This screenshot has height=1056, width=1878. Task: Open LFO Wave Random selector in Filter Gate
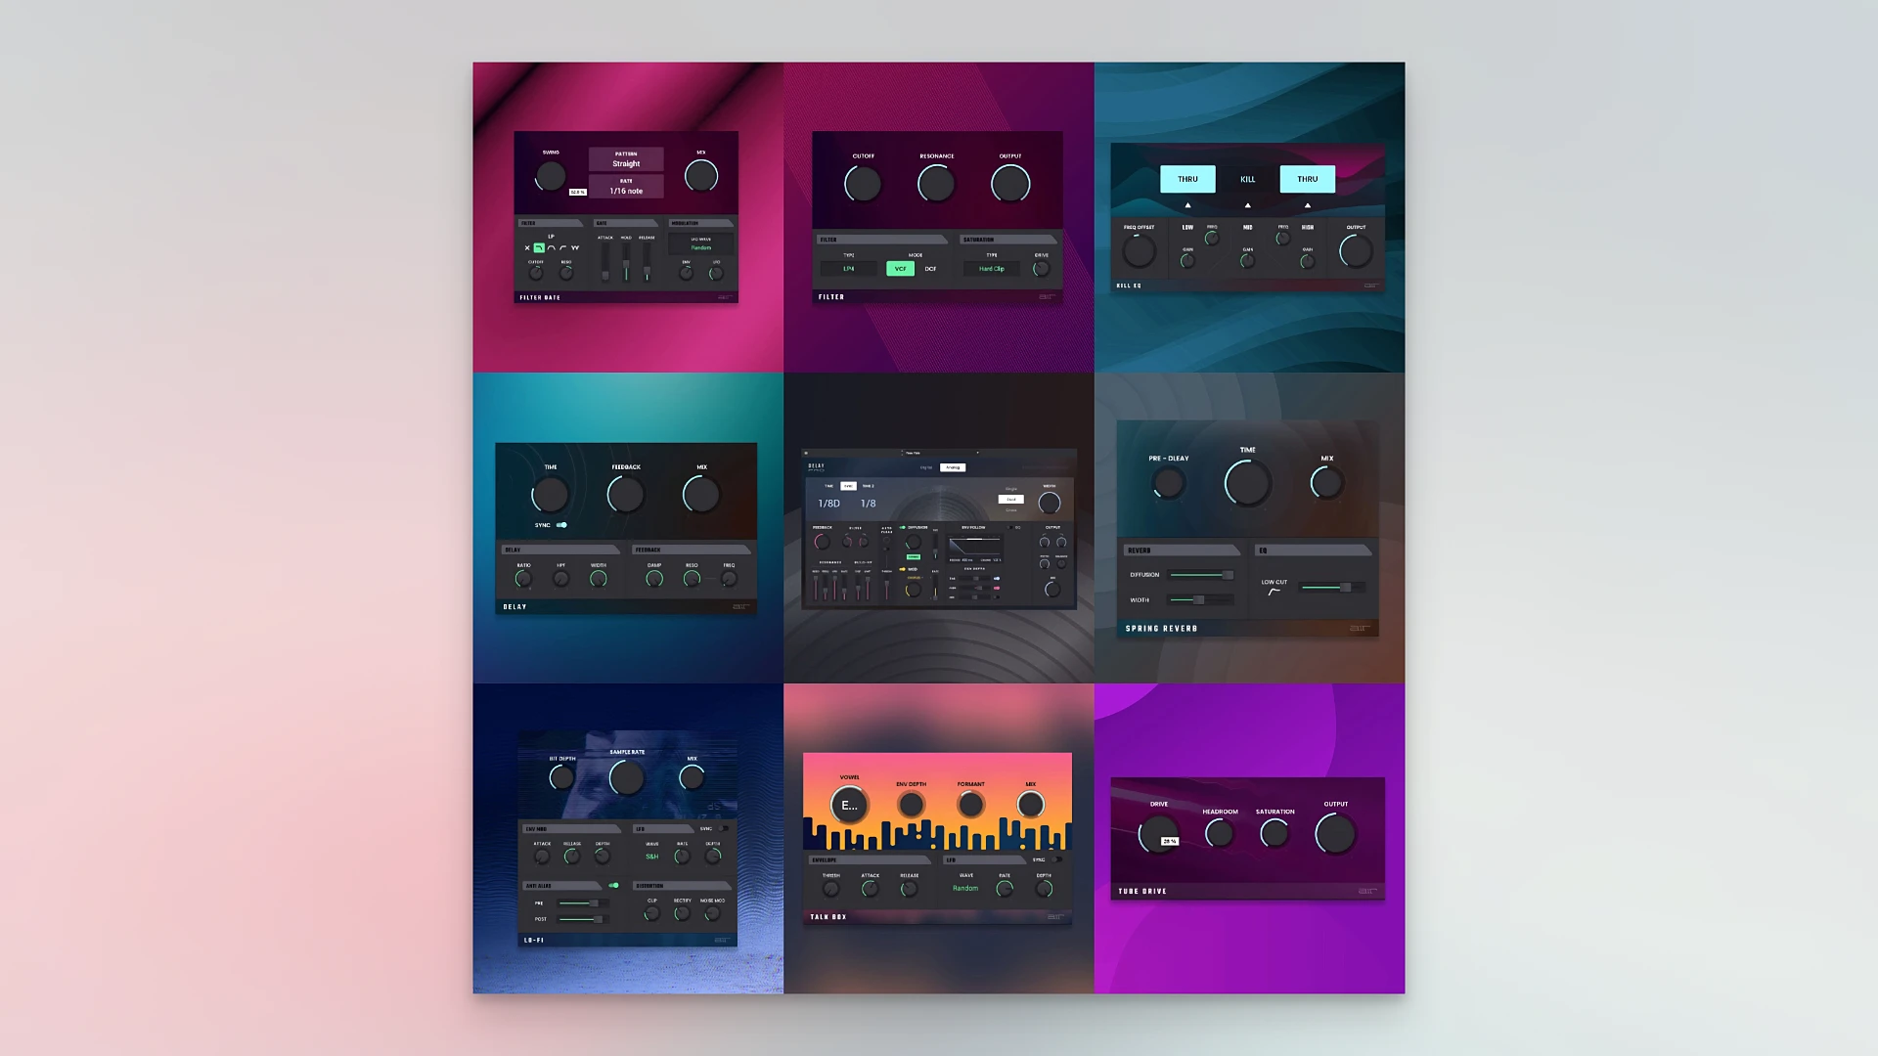pyautogui.click(x=700, y=243)
